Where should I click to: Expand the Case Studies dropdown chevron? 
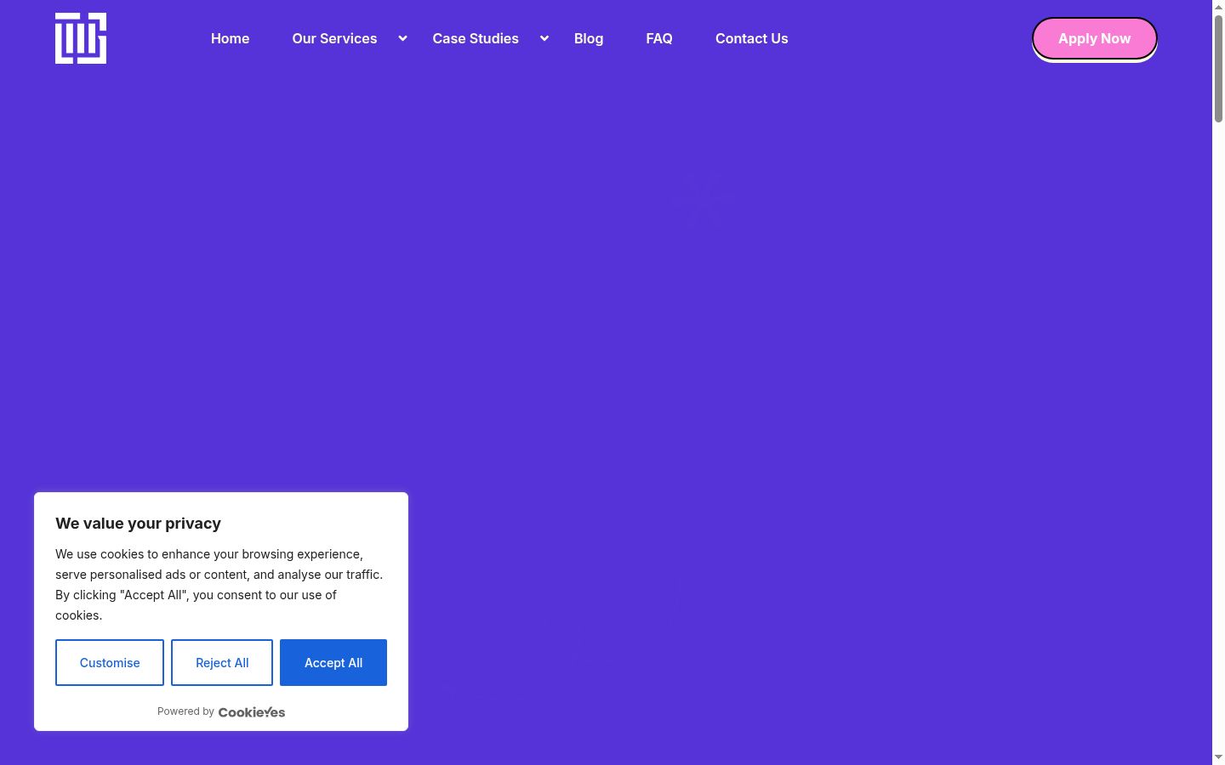click(544, 38)
